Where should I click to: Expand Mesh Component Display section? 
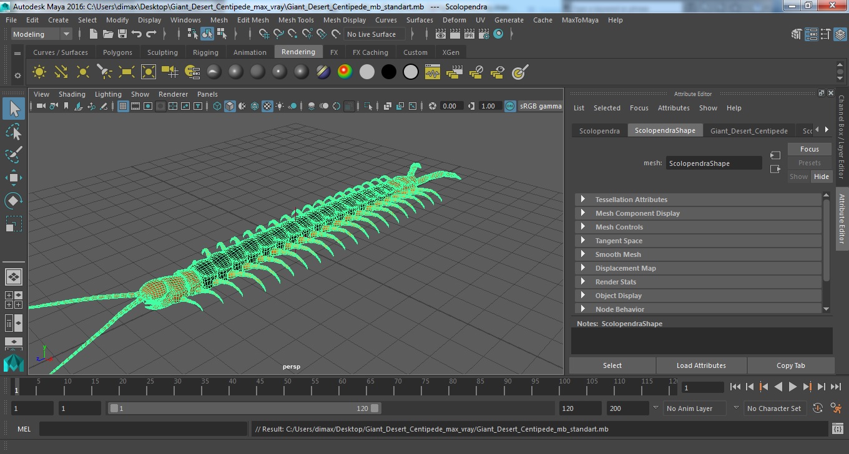(698, 213)
